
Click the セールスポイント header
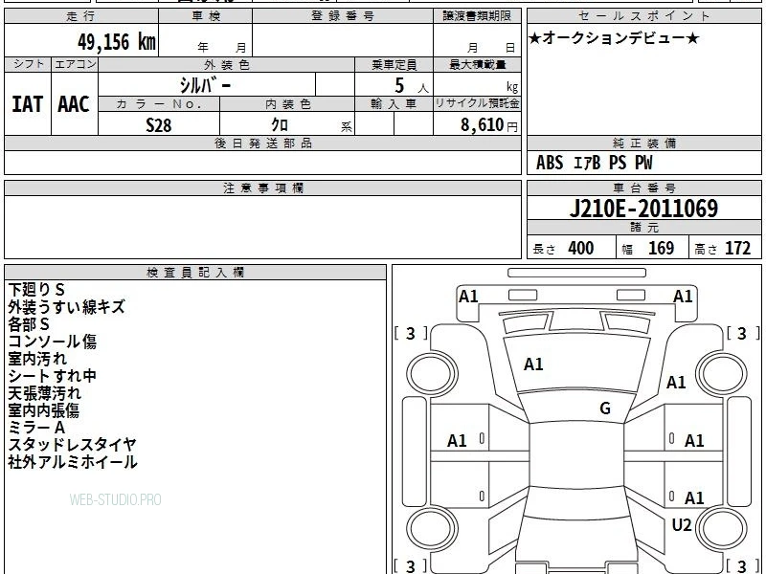(x=643, y=16)
